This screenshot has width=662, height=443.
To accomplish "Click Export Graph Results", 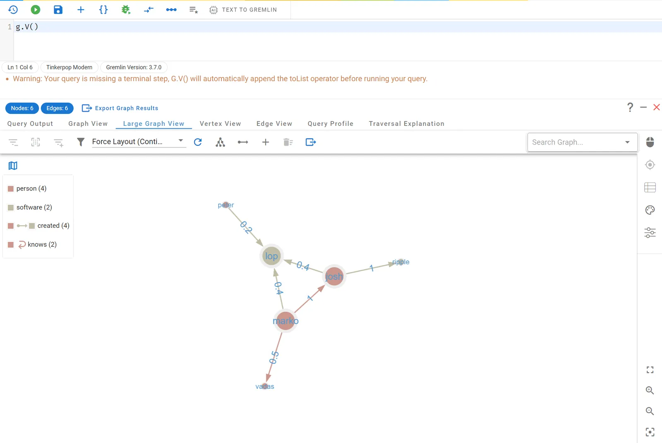I will (120, 108).
